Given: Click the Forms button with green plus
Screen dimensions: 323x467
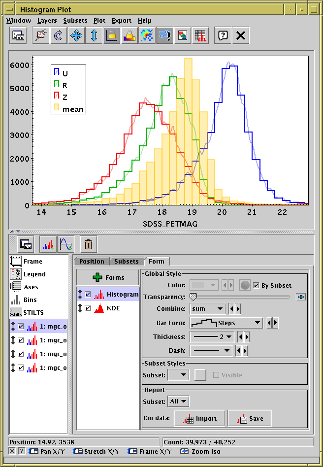Looking at the screenshot, I should coord(108,277).
